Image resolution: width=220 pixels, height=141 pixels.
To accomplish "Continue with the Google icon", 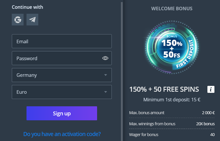I will click(18, 19).
